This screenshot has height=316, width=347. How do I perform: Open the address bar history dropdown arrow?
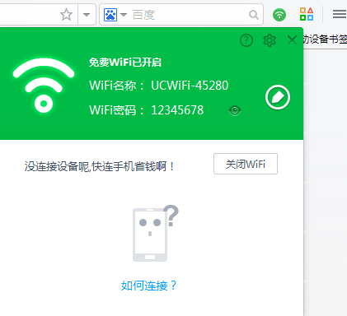point(87,15)
